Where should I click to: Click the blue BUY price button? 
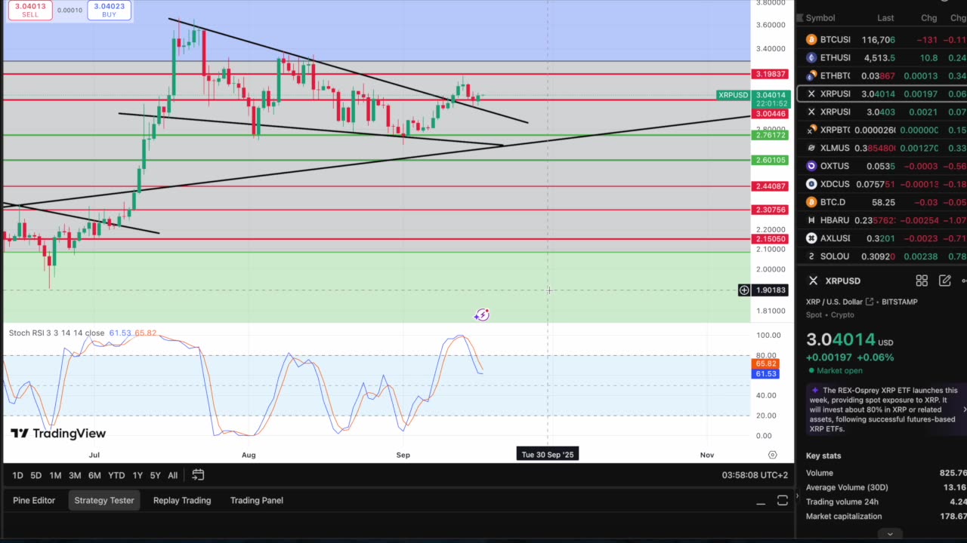[109, 10]
